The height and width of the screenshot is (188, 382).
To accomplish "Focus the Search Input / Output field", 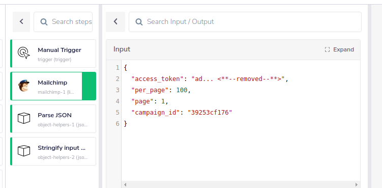I will [245, 22].
